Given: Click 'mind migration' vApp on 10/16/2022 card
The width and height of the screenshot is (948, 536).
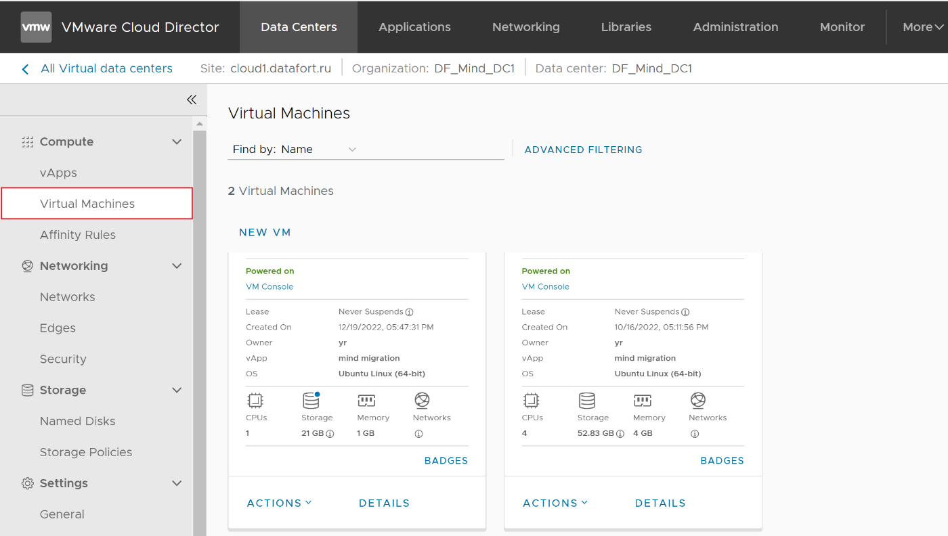Looking at the screenshot, I should [x=645, y=358].
